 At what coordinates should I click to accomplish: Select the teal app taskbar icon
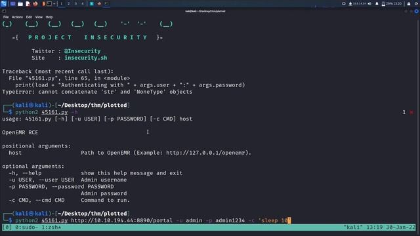[x=92, y=4]
